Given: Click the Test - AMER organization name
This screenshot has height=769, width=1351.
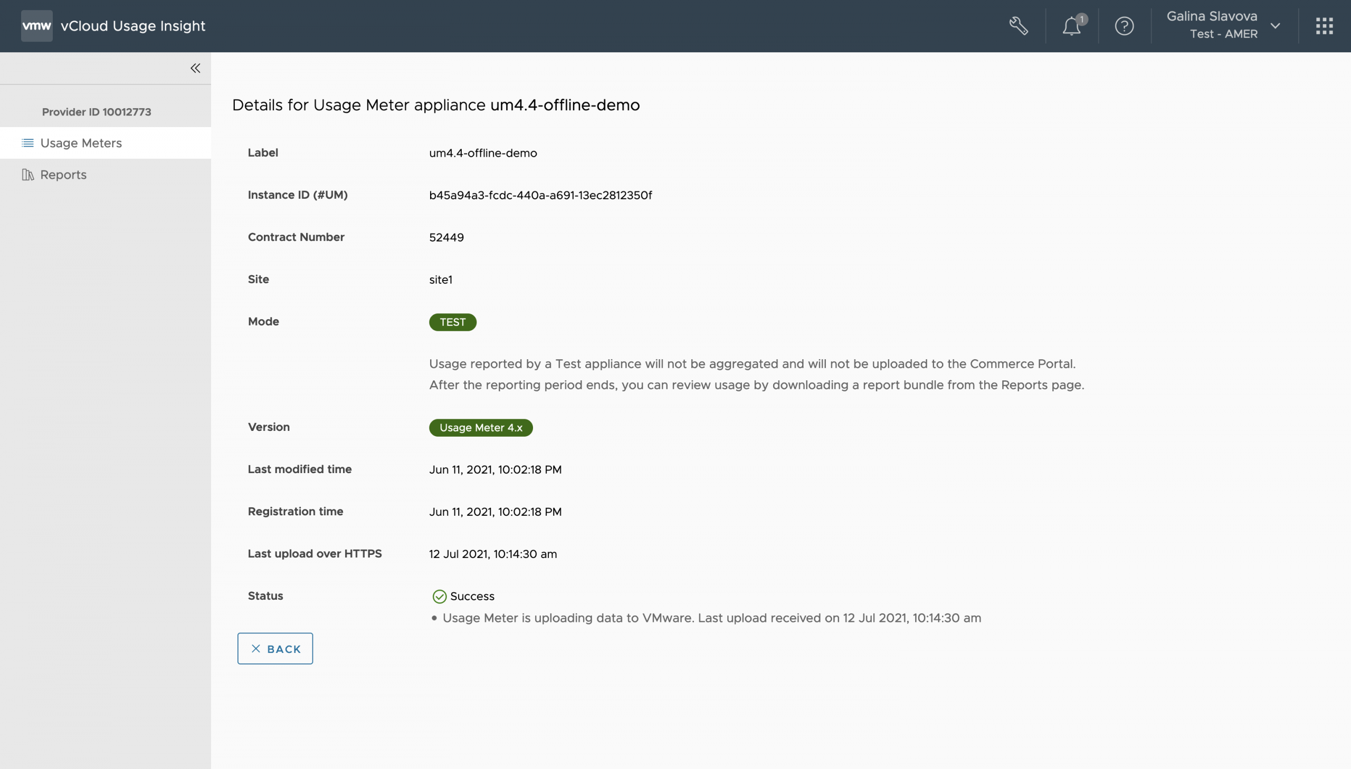Looking at the screenshot, I should click(1223, 34).
